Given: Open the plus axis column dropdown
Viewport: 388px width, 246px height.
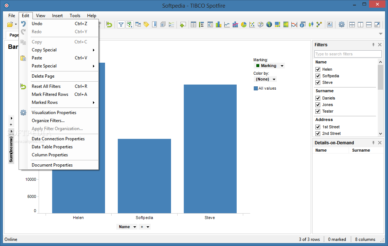Looking at the screenshot, I should (144, 227).
